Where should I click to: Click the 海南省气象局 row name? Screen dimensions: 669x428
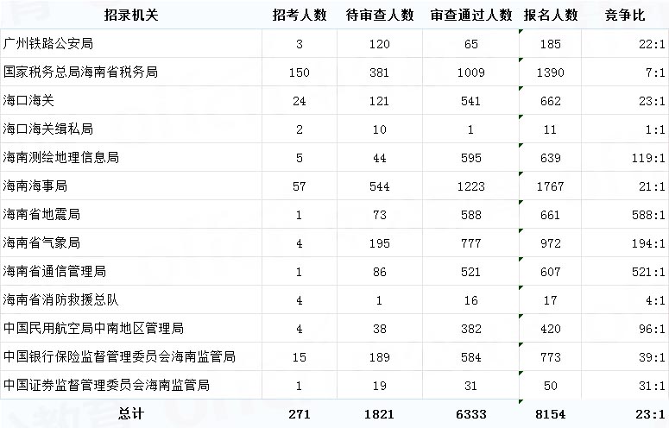click(41, 242)
